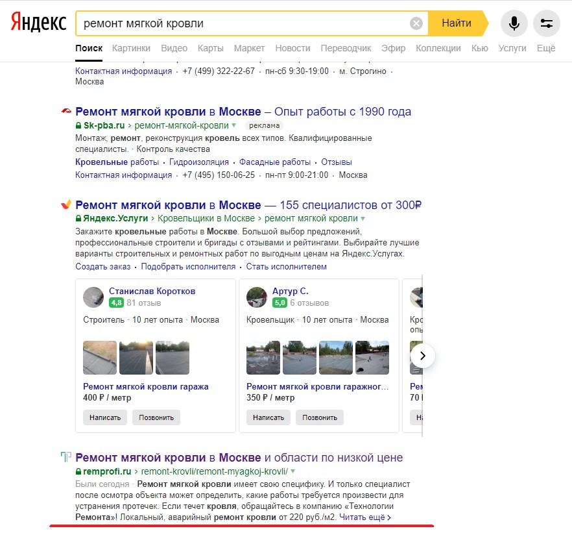The height and width of the screenshot is (533, 572).
Task: Click the Sk-pba.ru red favicon
Action: coord(66,110)
